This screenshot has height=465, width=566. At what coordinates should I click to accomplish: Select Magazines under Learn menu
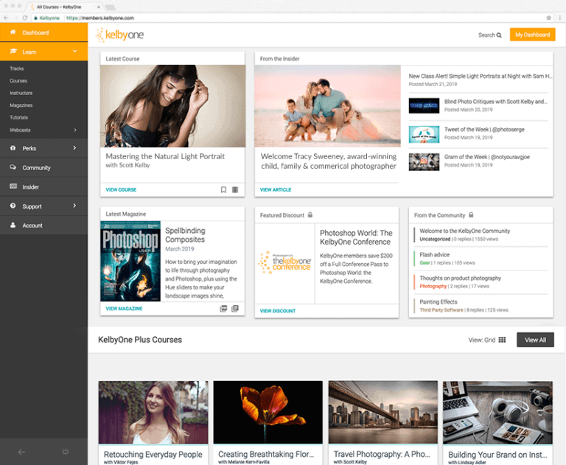coord(21,105)
